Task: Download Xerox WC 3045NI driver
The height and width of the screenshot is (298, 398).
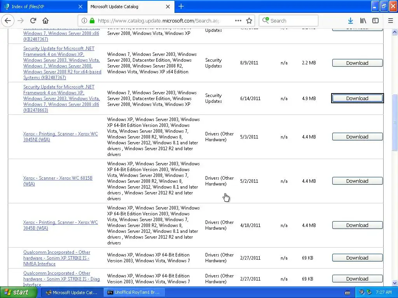Action: point(358,137)
